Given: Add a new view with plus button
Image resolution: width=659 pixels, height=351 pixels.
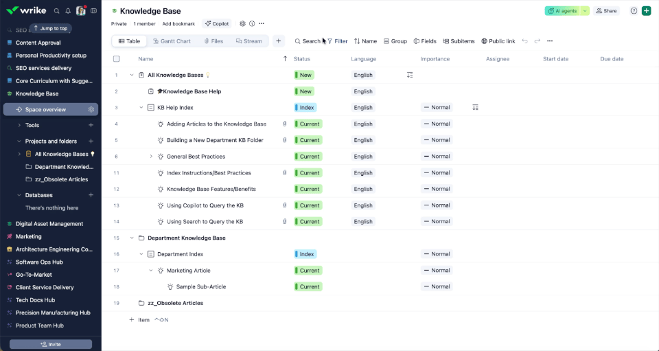Looking at the screenshot, I should tap(278, 41).
